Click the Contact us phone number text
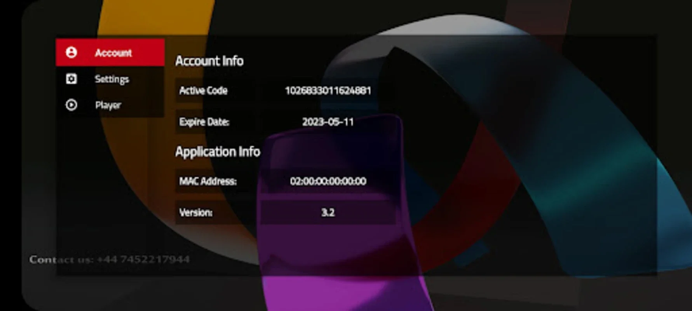This screenshot has height=311, width=692. [x=110, y=259]
